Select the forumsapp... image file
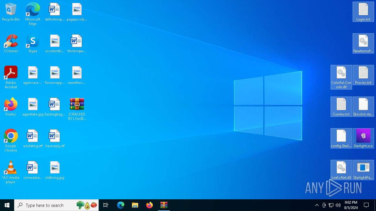376x211 pixels. (55, 76)
